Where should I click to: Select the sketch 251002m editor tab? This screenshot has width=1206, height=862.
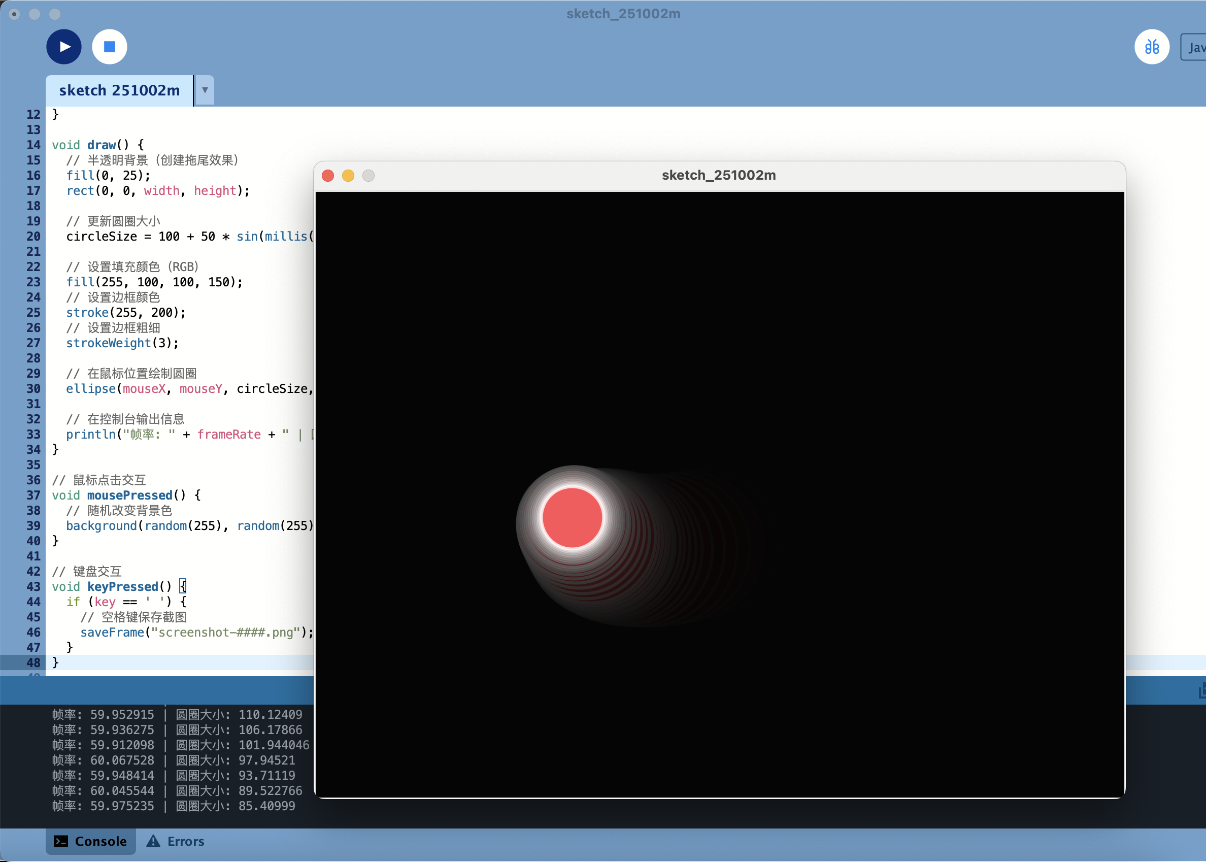(x=119, y=90)
